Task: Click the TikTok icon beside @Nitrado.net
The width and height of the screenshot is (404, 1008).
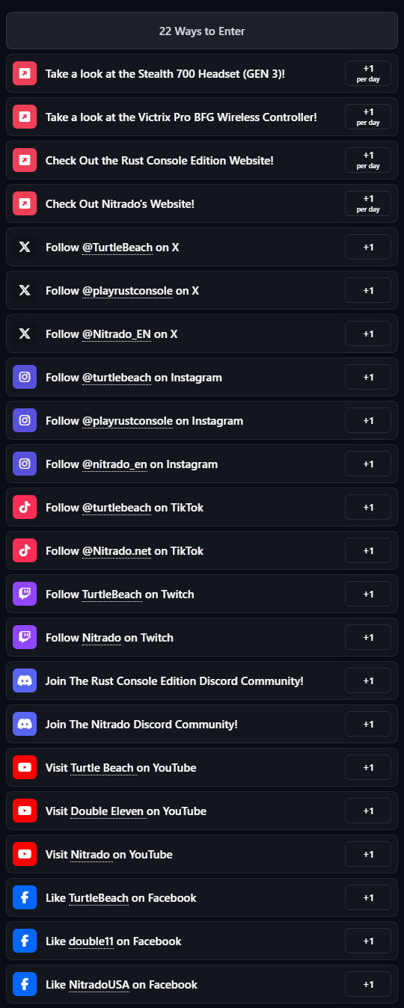Action: point(25,550)
